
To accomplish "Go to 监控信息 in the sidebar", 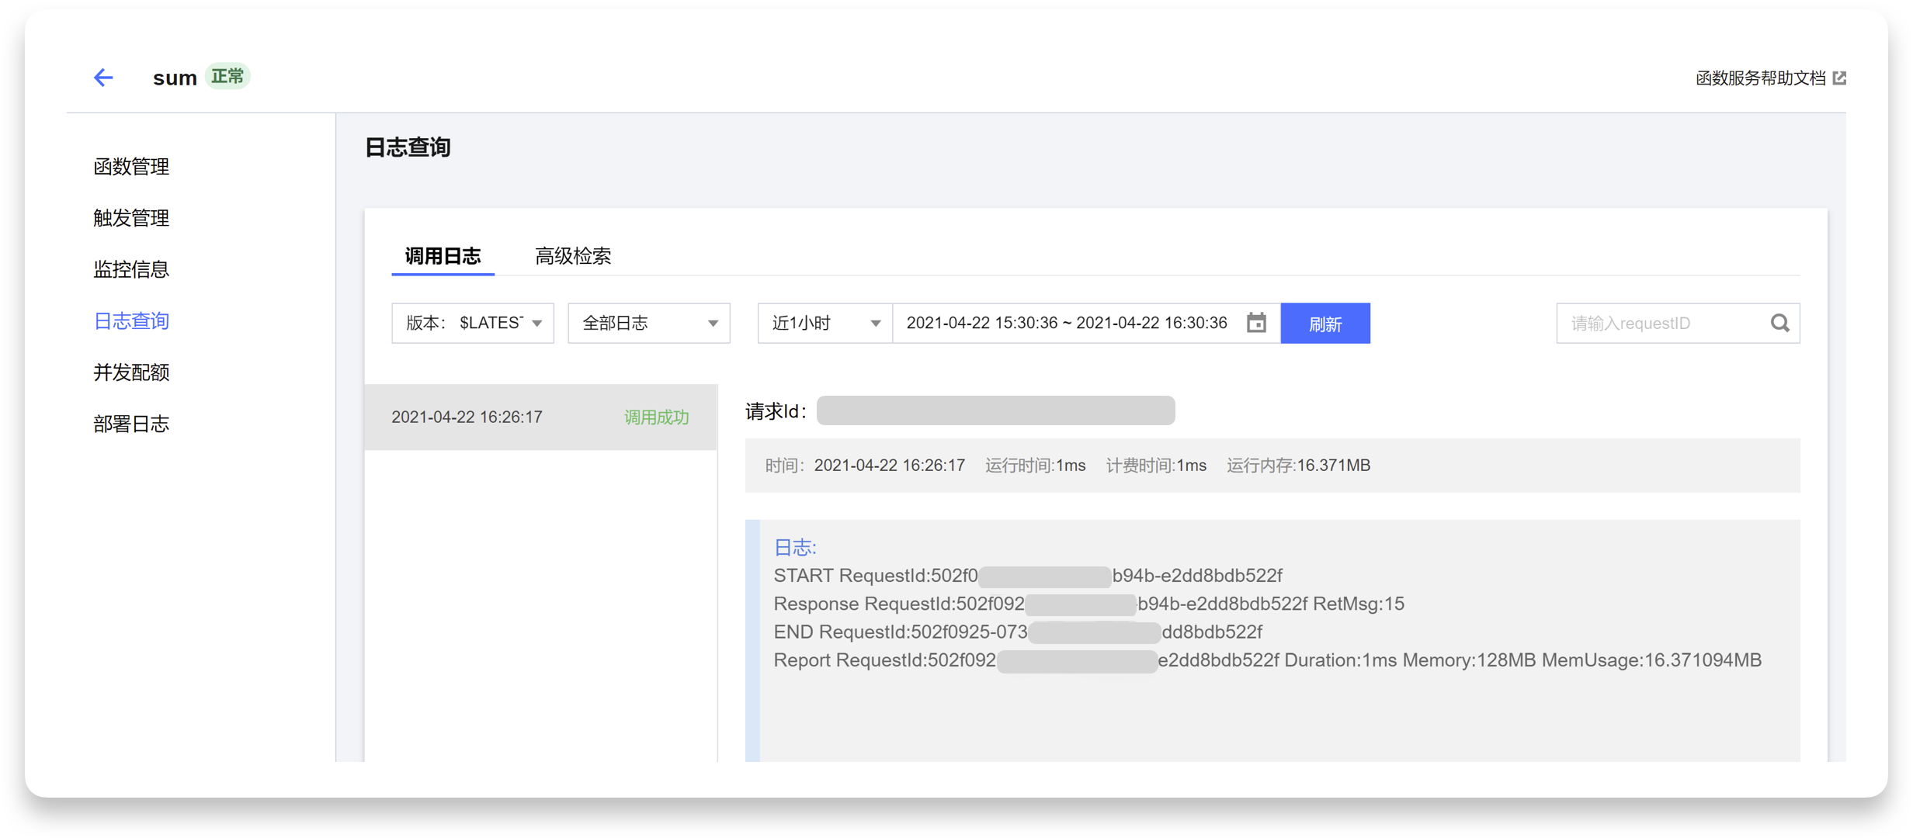I will pos(131,269).
